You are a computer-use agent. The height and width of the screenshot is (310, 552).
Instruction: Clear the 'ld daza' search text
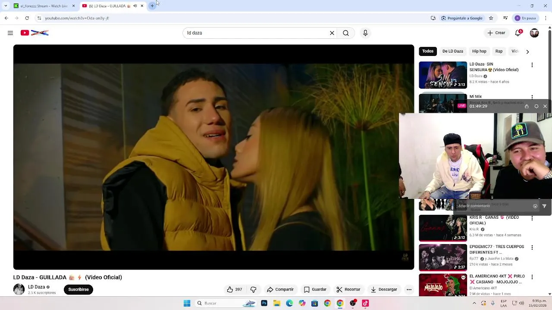[332, 33]
